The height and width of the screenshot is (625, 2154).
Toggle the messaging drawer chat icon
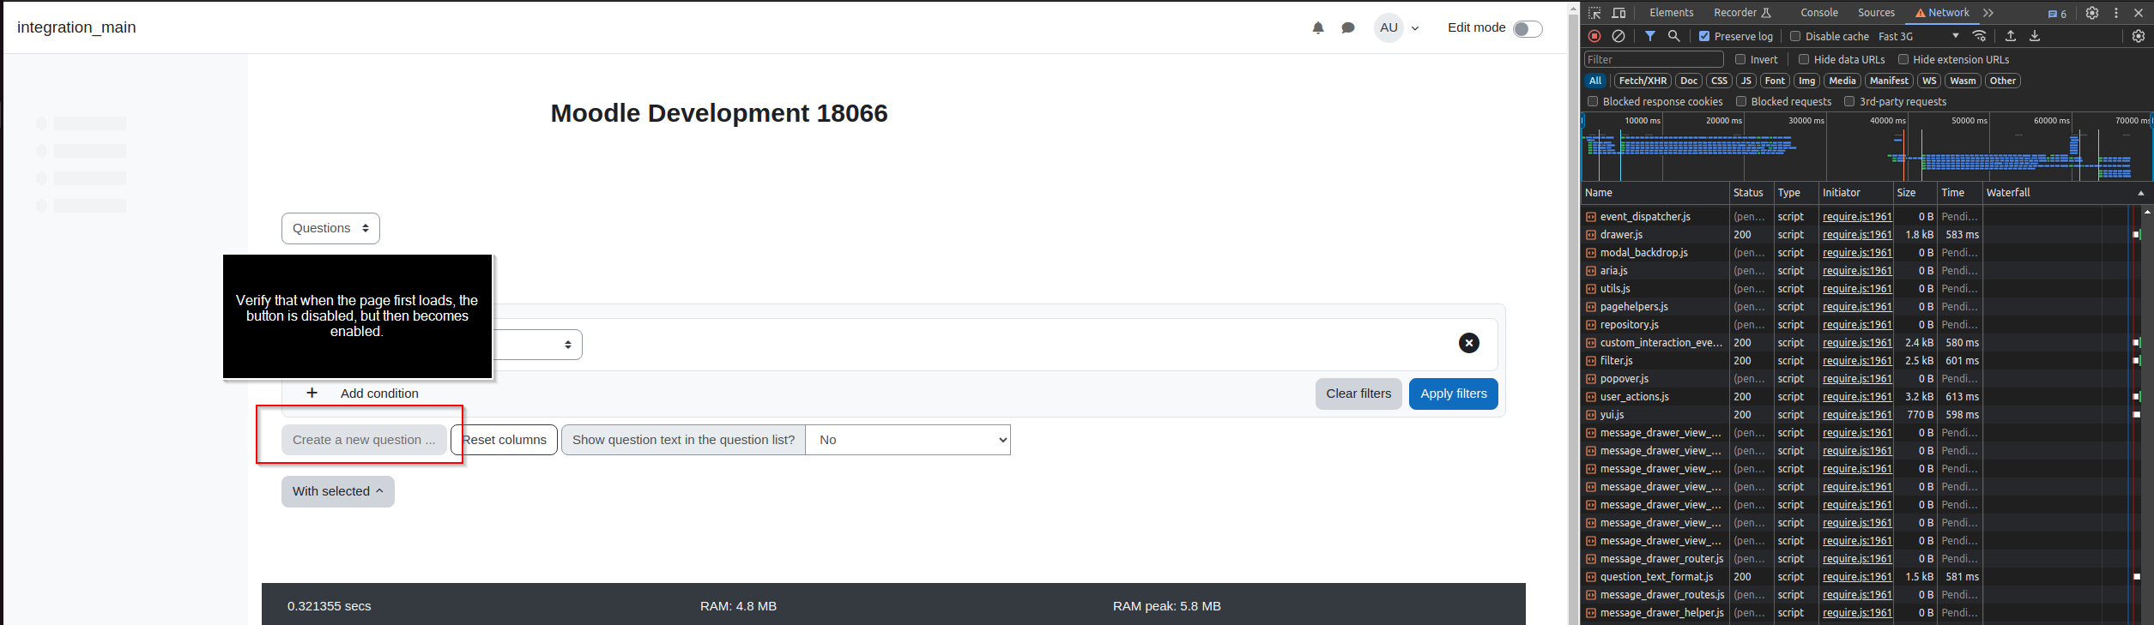coord(1348,27)
